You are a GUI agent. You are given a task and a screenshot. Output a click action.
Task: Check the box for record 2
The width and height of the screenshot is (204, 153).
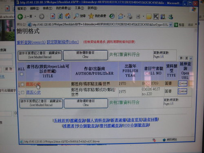point(23,93)
